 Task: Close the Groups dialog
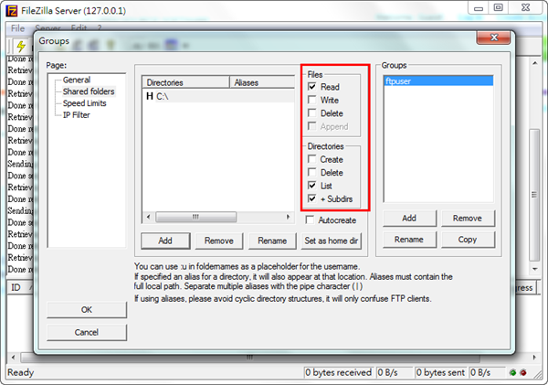point(494,37)
